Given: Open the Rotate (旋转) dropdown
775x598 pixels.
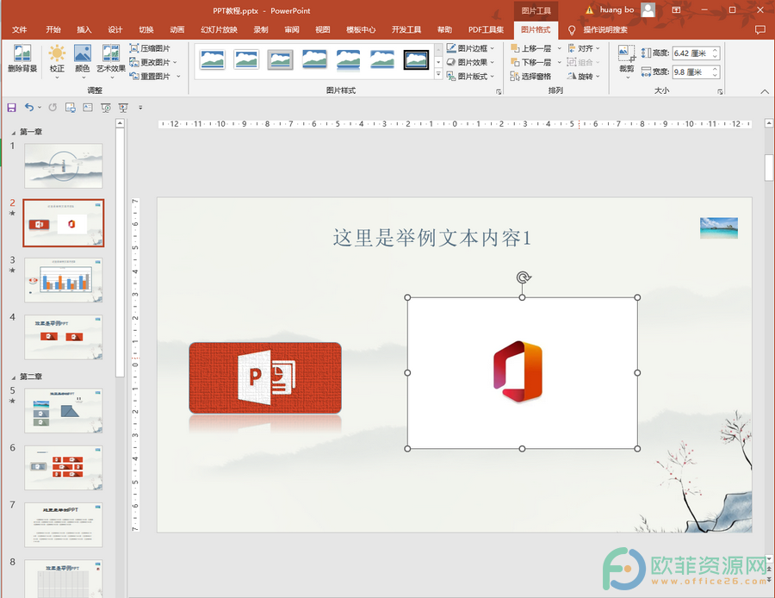Looking at the screenshot, I should (x=584, y=76).
